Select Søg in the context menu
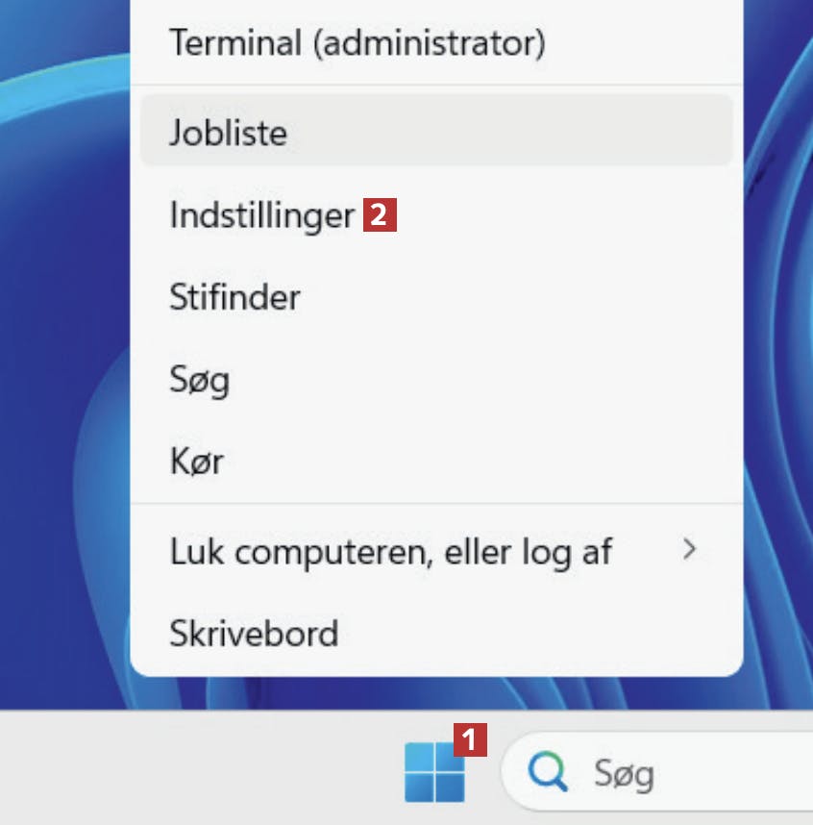813x825 pixels. (x=436, y=380)
